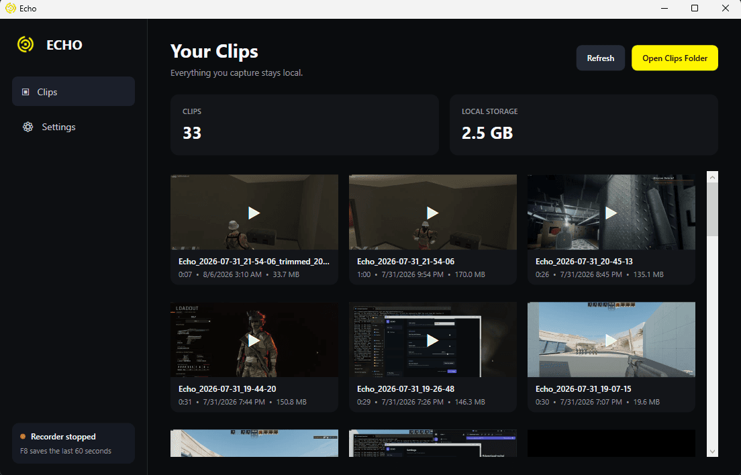The width and height of the screenshot is (741, 475).
Task: Play the Echo_2026-07-31_20-45-13 clip
Action: click(611, 213)
